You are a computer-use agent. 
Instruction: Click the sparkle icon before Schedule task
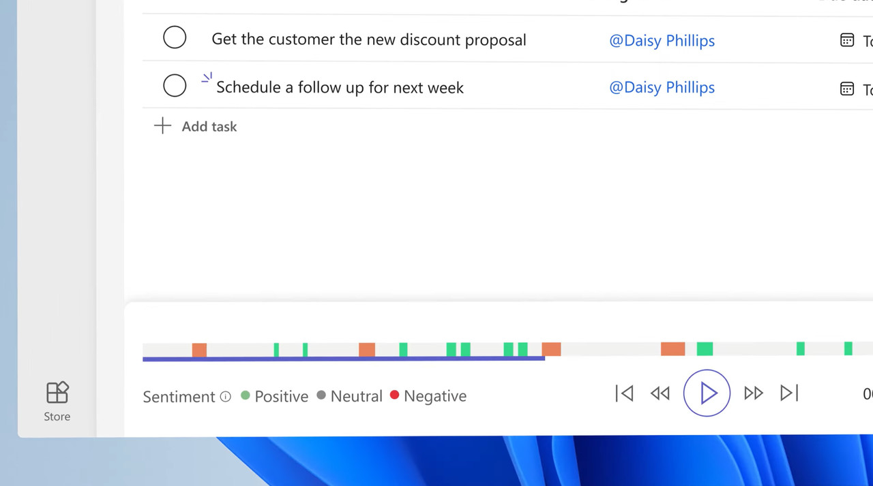point(207,78)
